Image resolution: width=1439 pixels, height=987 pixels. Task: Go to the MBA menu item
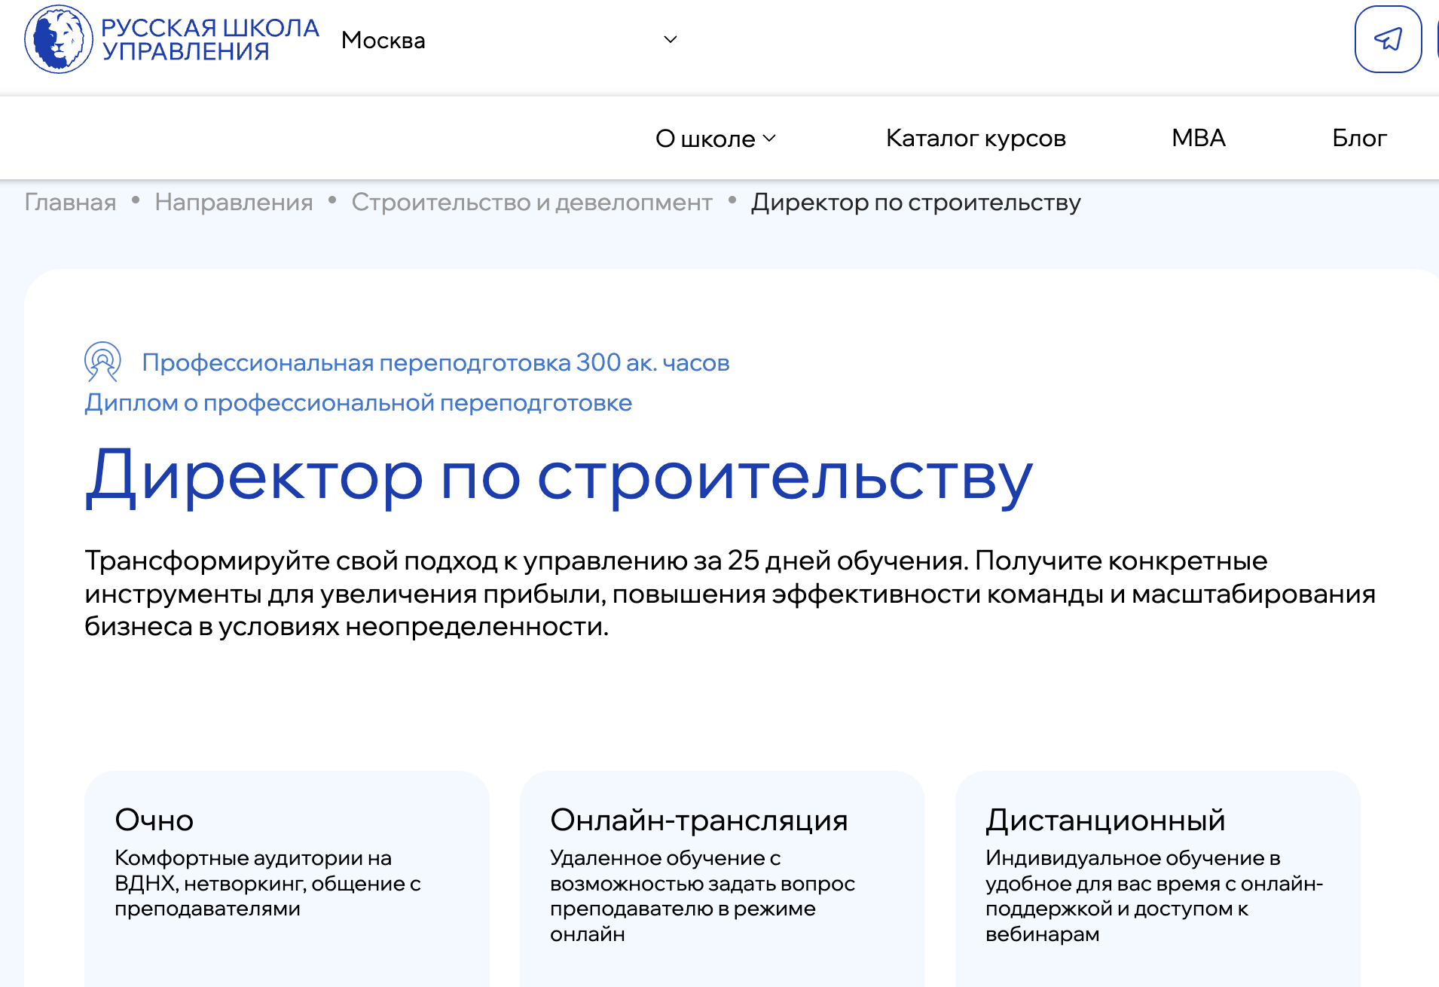click(x=1199, y=139)
